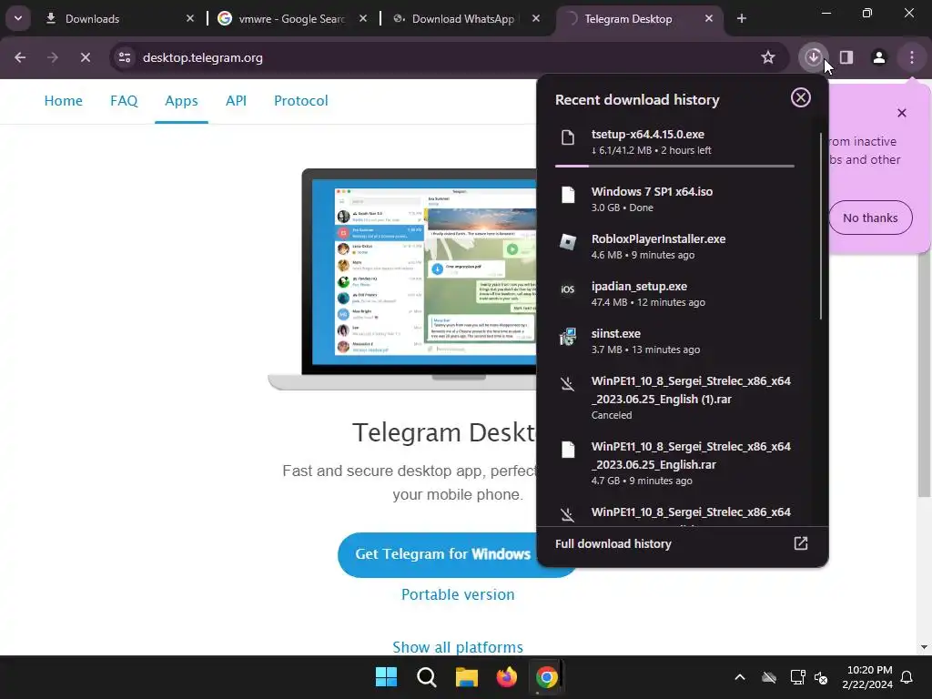932x699 pixels.
Task: Open the tab search dropdown arrow
Action: 18,18
